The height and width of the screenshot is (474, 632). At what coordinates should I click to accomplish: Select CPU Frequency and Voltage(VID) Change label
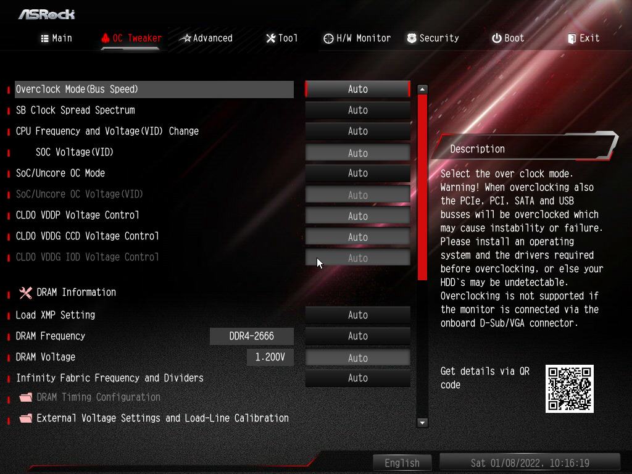point(107,131)
